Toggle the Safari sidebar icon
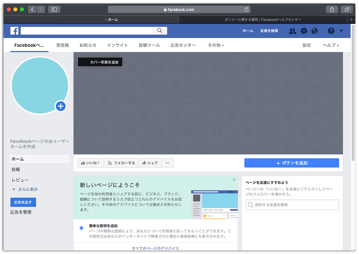 click(54, 9)
